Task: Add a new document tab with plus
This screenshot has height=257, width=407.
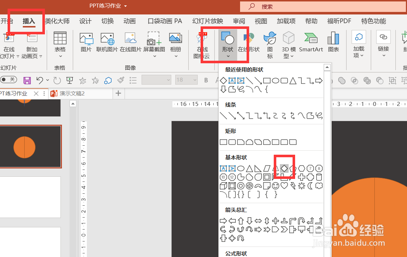Action: pyautogui.click(x=118, y=93)
